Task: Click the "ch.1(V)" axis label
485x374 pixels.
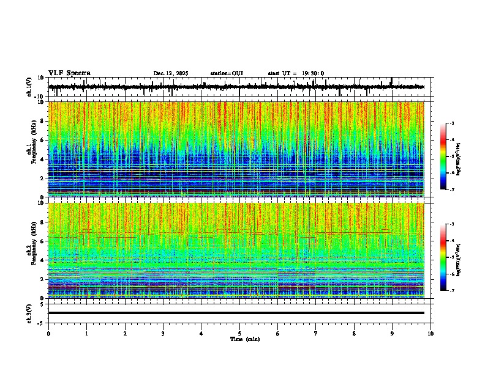Action: tap(29, 87)
